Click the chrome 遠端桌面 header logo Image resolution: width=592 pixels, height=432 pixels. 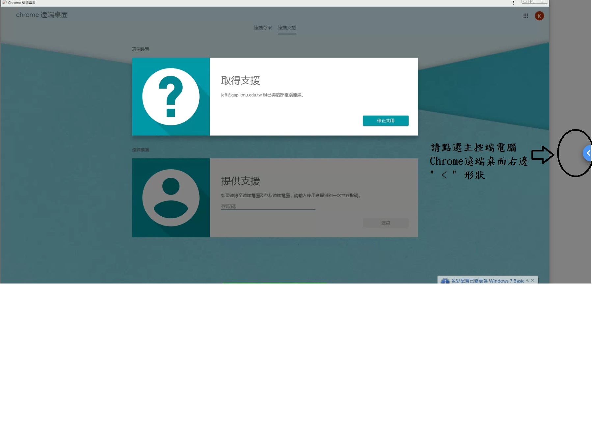(x=42, y=15)
